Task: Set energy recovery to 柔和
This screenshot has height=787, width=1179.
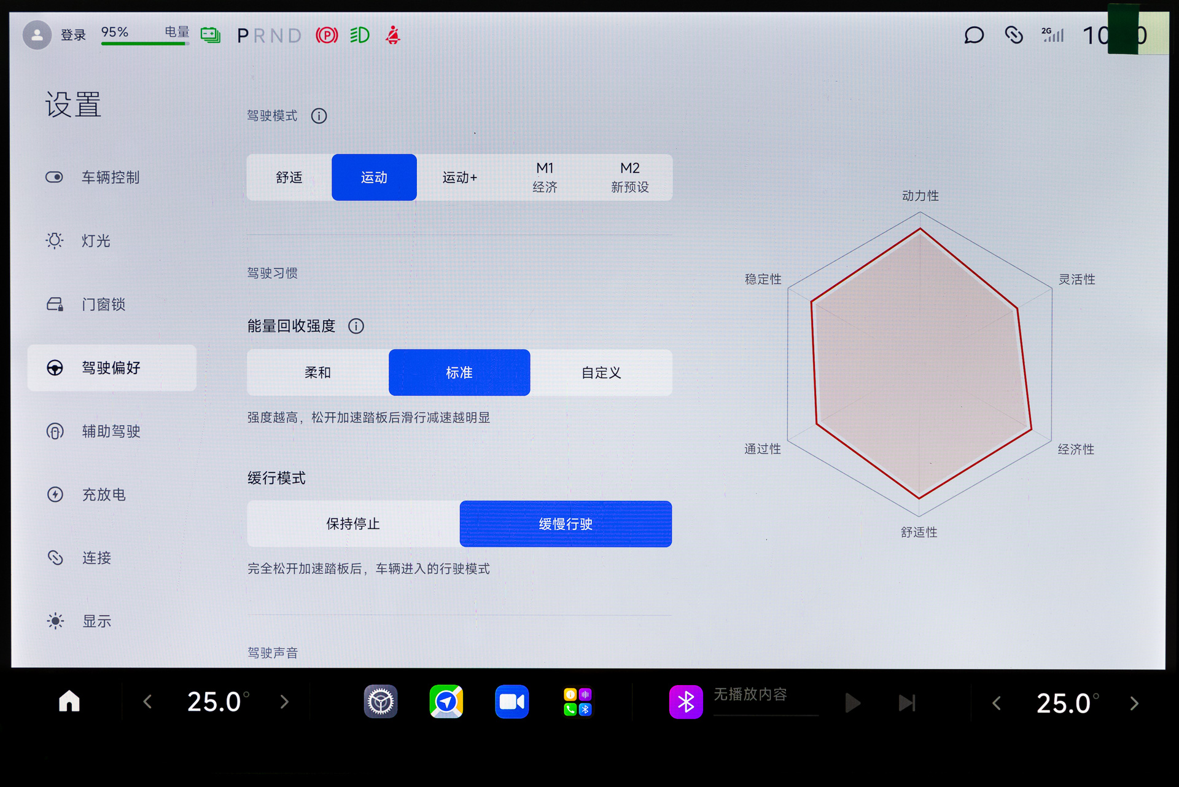Action: click(x=317, y=373)
